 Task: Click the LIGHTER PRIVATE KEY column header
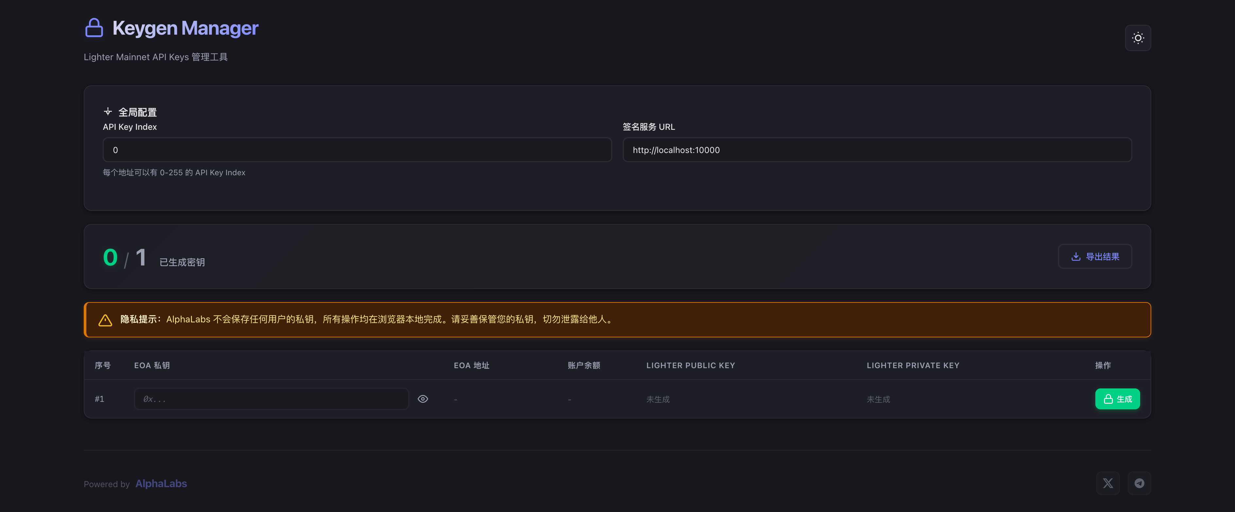point(912,365)
